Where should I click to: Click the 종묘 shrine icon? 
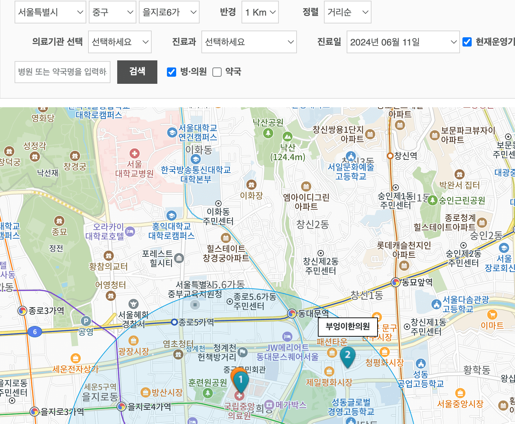[x=59, y=221]
